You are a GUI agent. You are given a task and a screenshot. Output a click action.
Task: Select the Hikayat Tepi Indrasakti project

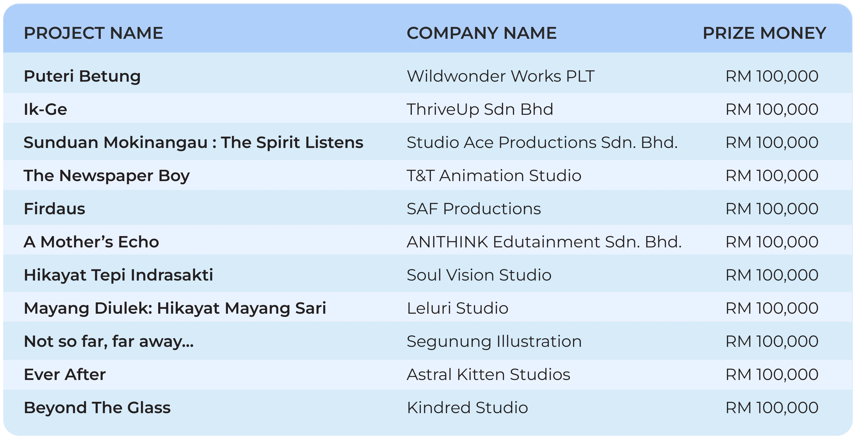pos(118,275)
